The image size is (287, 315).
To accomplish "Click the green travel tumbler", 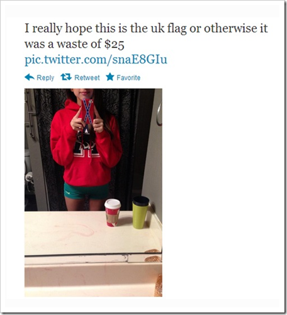I will (140, 212).
